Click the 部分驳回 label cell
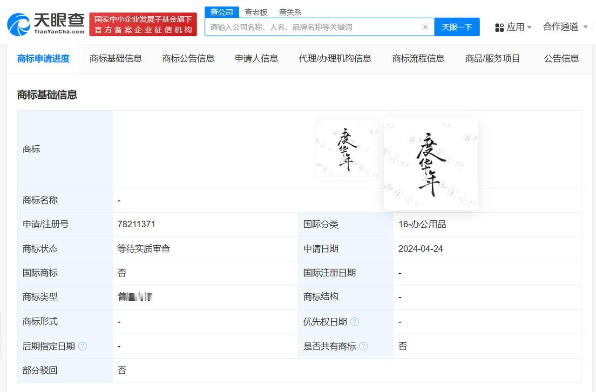The height and width of the screenshot is (392, 596). [x=65, y=371]
